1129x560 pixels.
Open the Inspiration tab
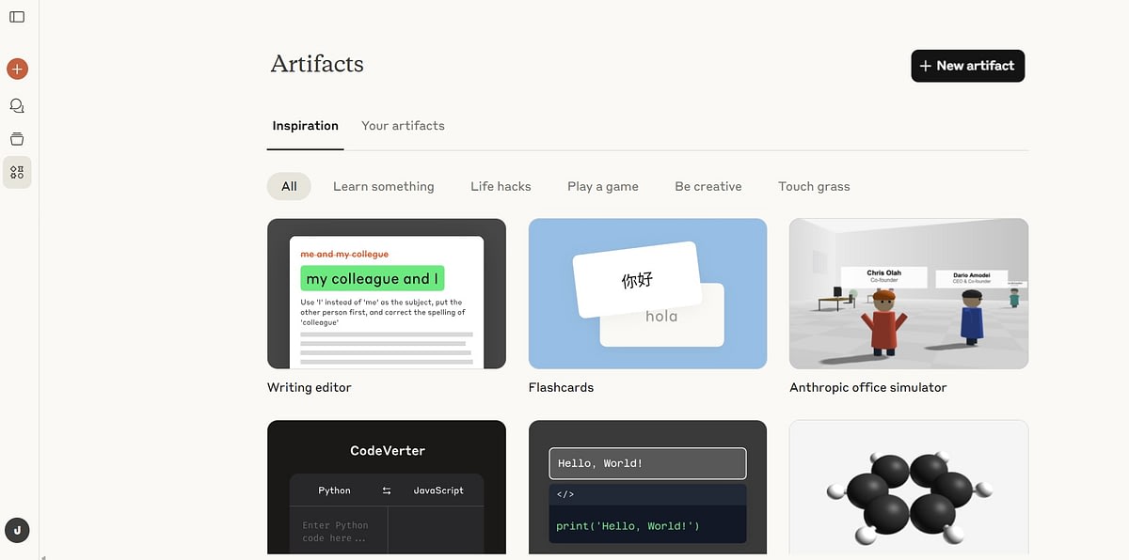pos(305,125)
